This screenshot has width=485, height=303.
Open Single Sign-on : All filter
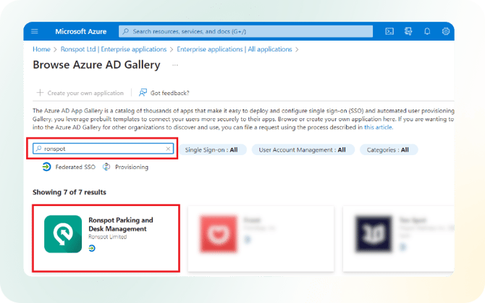point(212,150)
